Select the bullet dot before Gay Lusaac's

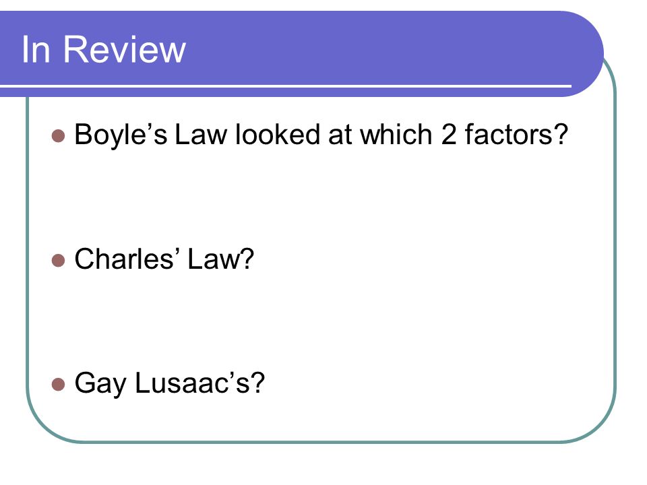(x=59, y=385)
